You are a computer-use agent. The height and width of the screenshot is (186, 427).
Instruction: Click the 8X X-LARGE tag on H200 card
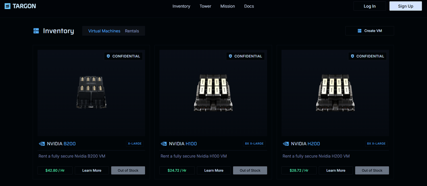coord(377,143)
